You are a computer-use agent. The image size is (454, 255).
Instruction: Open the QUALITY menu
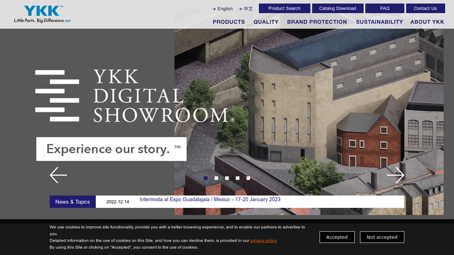click(x=266, y=22)
